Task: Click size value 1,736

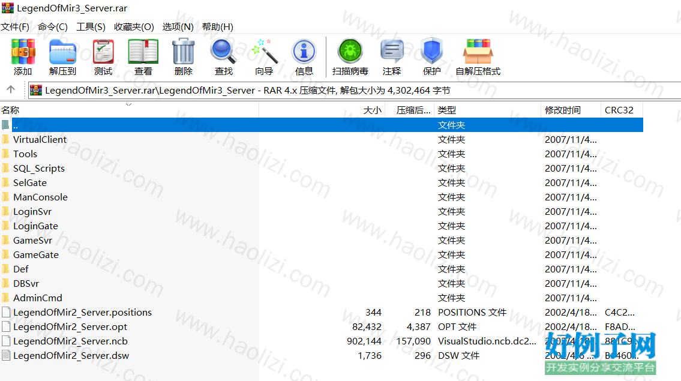Action: (x=370, y=355)
